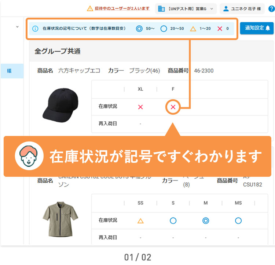Click the blue circle under size S
Image resolution: width=275 pixels, height=265 pixels.
tap(173, 221)
